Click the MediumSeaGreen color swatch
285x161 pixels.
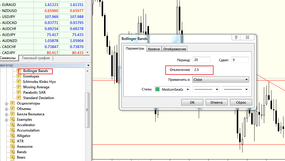(157, 89)
